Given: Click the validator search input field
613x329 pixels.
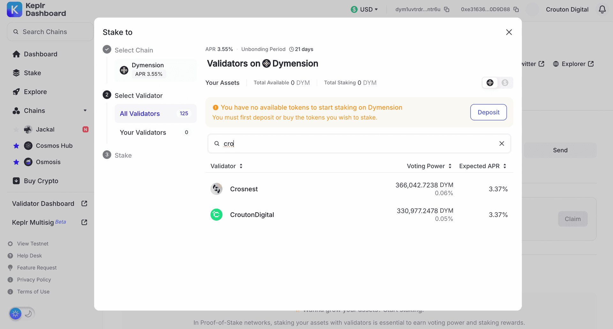Looking at the screenshot, I should pyautogui.click(x=358, y=144).
